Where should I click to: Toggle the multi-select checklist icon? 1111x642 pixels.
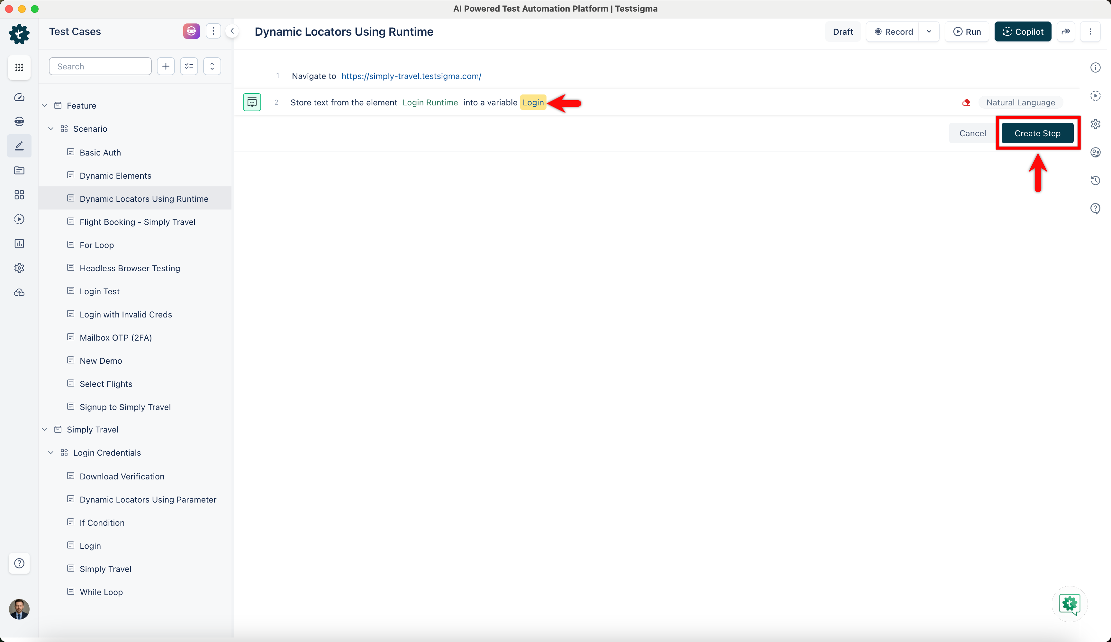pyautogui.click(x=189, y=66)
